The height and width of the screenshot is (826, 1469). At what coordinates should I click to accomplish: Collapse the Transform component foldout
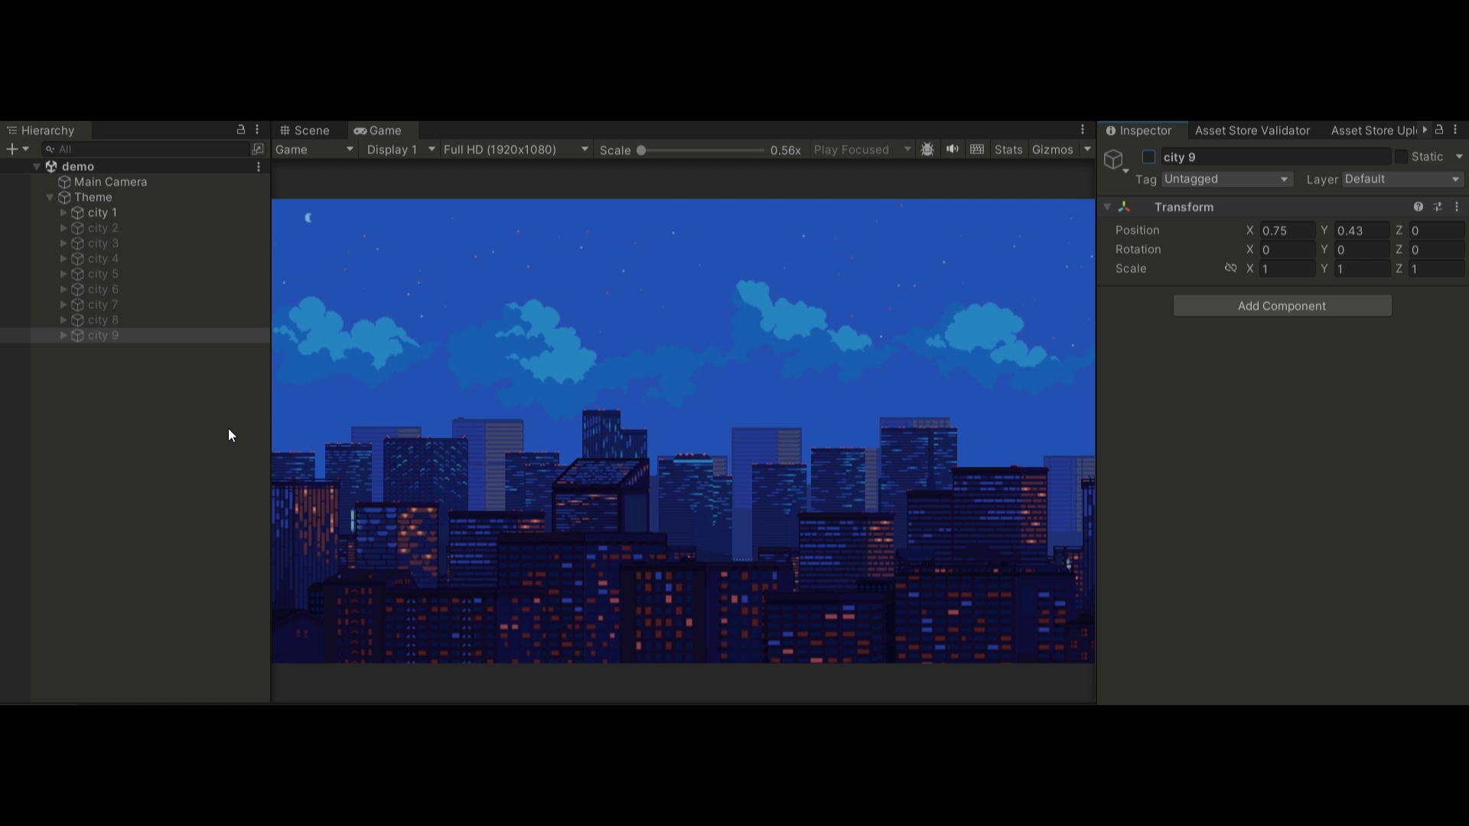(1107, 207)
